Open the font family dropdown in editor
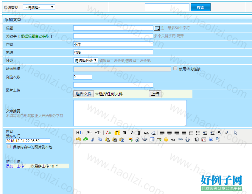The width and height of the screenshot is (252, 194). tap(89, 133)
